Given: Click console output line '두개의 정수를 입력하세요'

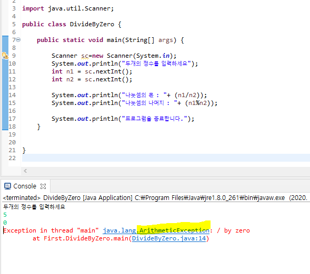Looking at the screenshot, I should [34, 207].
